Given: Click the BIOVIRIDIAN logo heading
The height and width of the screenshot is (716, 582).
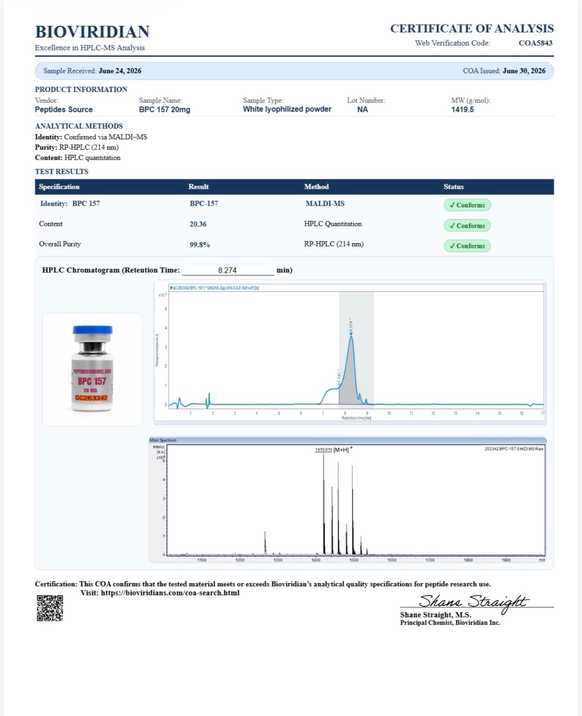Looking at the screenshot, I should coord(92,32).
